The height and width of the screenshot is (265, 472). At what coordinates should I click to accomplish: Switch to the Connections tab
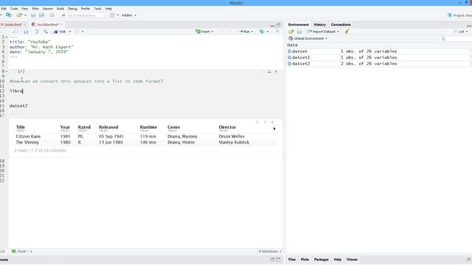click(x=341, y=24)
